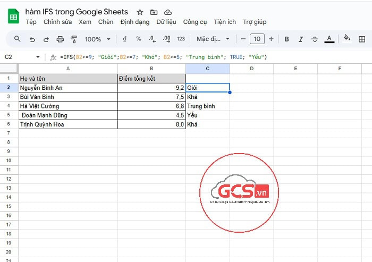372x262 pixels.
Task: Click the move to folder icon
Action: (154, 12)
